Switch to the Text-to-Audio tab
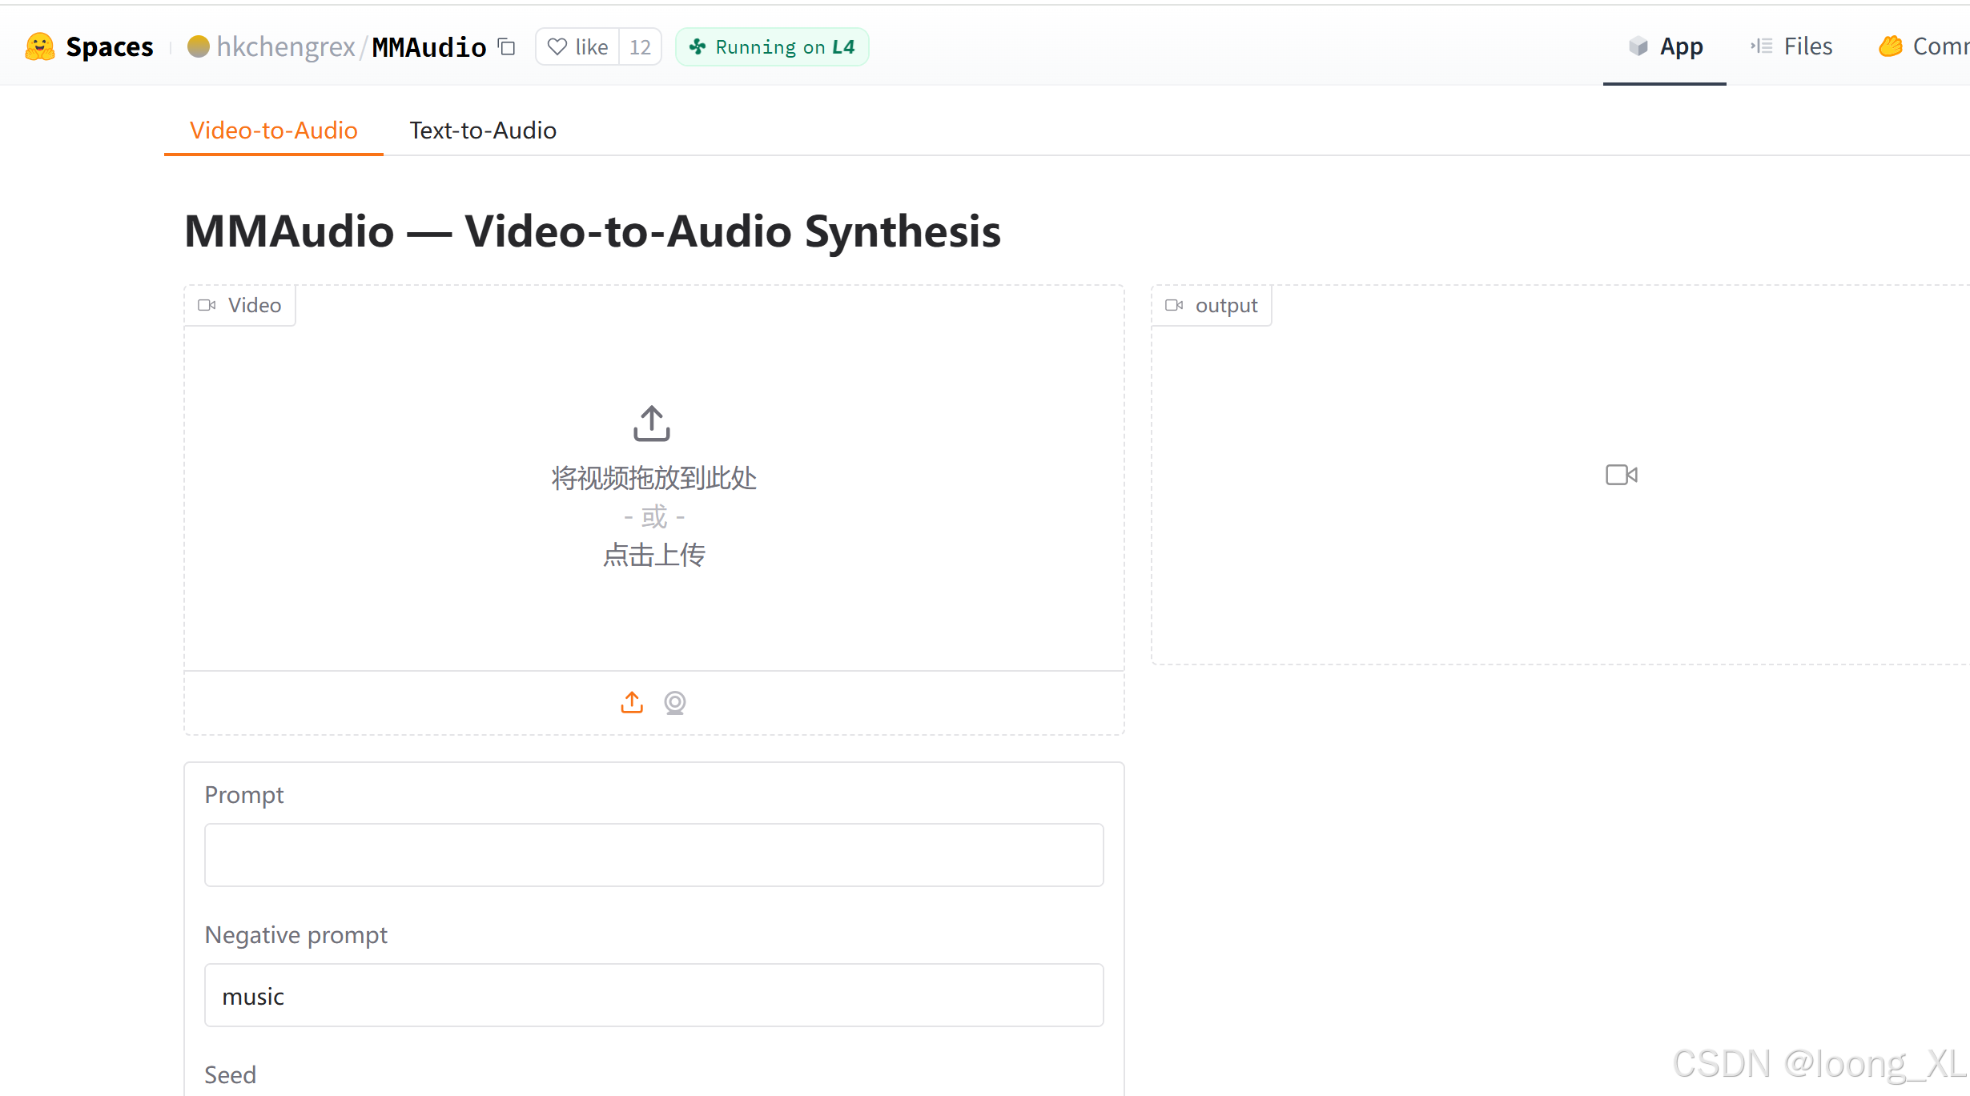This screenshot has height=1096, width=1970. tap(483, 130)
